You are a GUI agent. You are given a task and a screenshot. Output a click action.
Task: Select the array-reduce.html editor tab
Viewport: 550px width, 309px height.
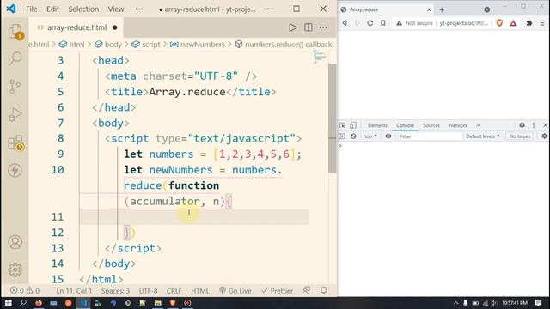click(x=76, y=27)
